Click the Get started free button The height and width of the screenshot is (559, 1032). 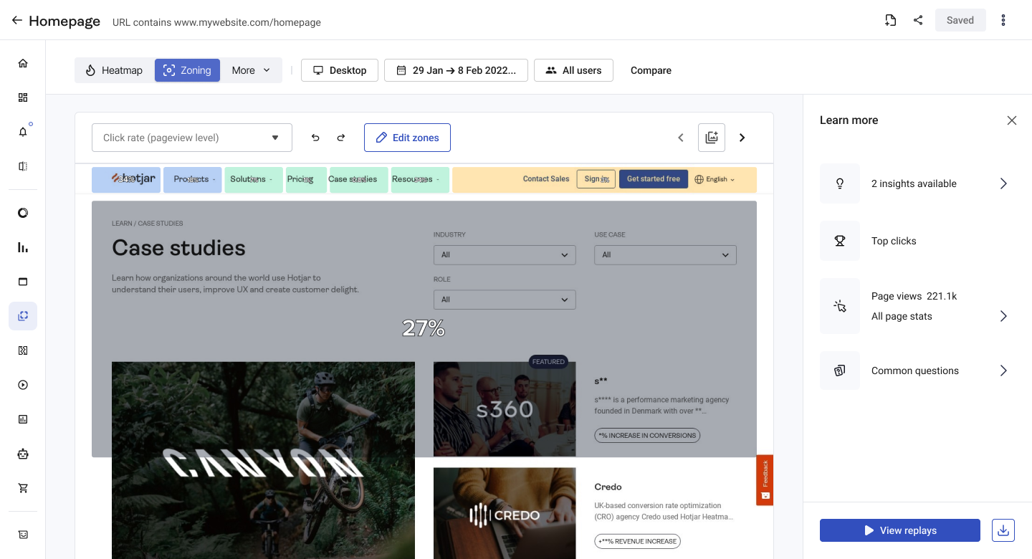pos(654,179)
